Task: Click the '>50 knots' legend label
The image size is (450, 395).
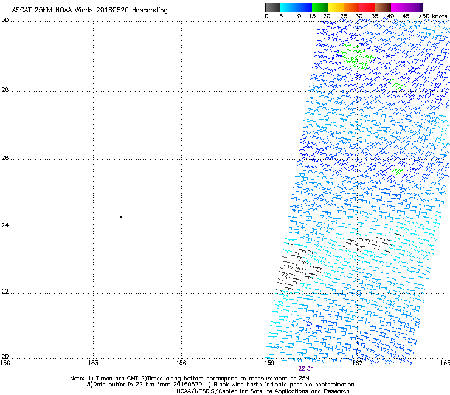Action: pos(432,16)
